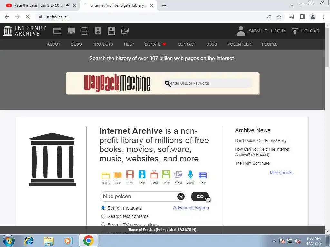This screenshot has width=330, height=247.
Task: Open ABOUT in navigation menu
Action: 54,44
